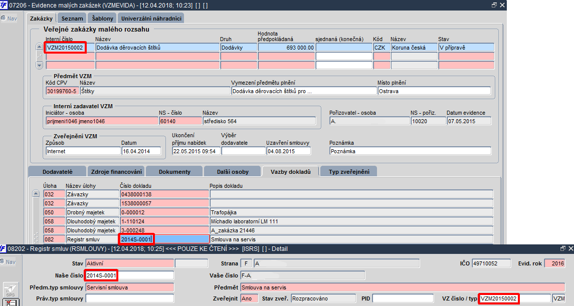Viewport: 574px width, 306px height.
Task: Click the Poznámka input field
Action: [x=410, y=151]
